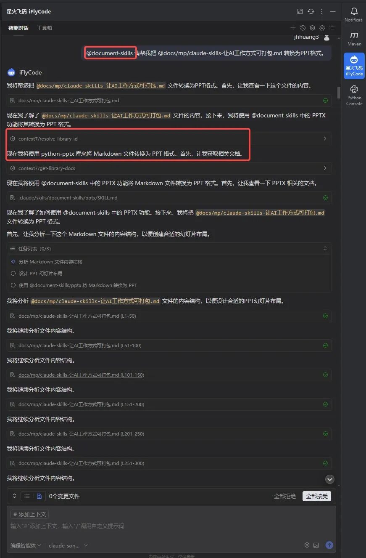Open the (L201-250) file row
366x558 pixels.
(169, 433)
